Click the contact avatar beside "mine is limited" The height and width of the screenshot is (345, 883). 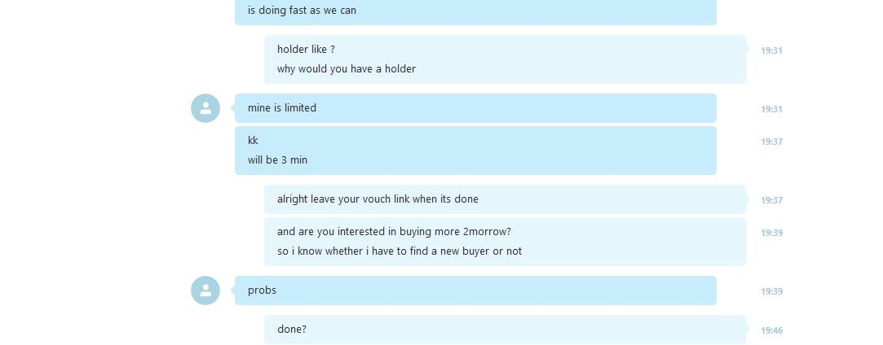[205, 108]
